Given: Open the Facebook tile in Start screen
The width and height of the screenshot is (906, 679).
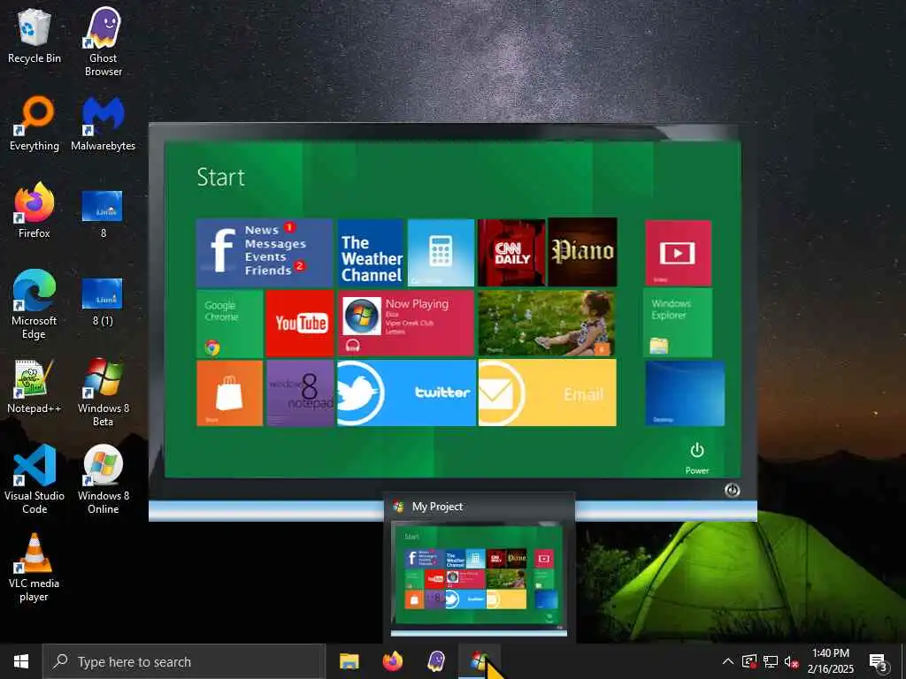Looking at the screenshot, I should point(264,252).
